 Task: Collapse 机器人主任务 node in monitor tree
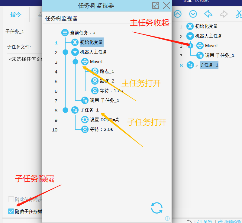[65, 52]
